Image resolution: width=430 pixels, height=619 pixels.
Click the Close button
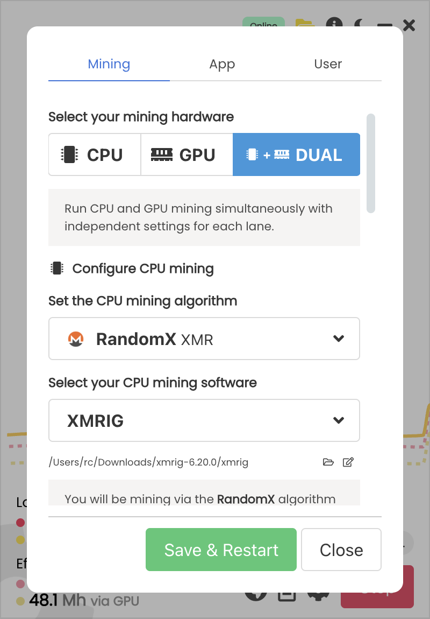point(341,550)
